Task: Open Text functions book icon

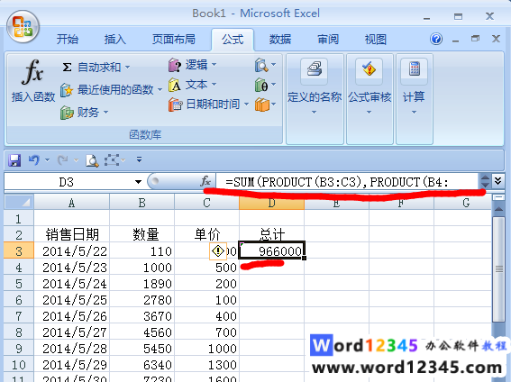Action: pyautogui.click(x=175, y=85)
